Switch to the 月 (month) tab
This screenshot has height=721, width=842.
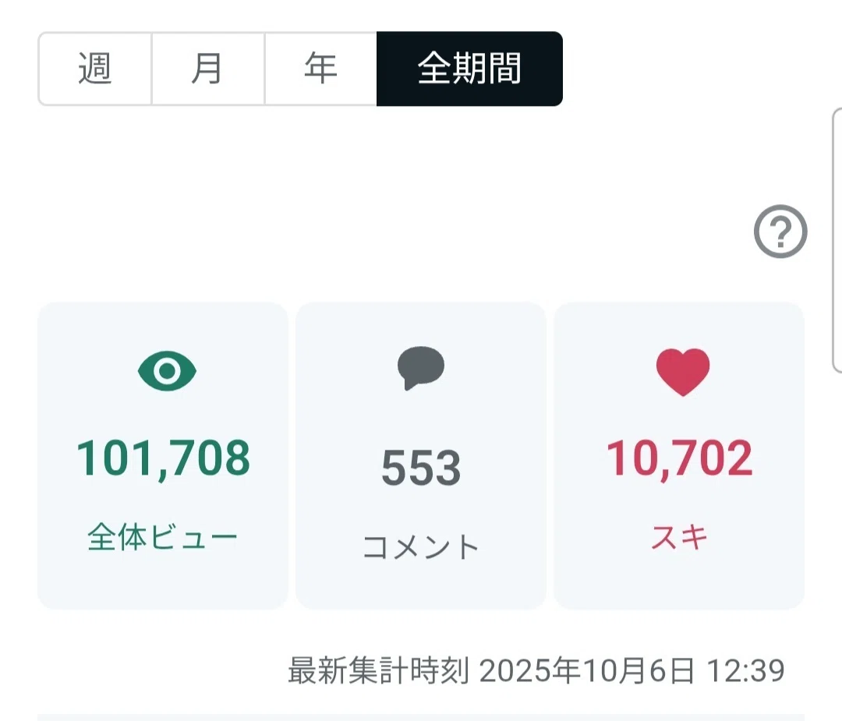tap(208, 69)
